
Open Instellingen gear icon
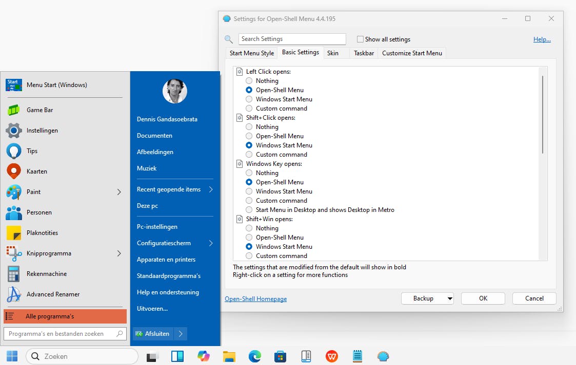pos(13,131)
